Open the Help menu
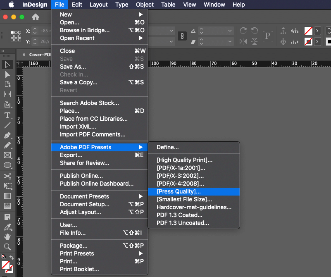Image resolution: width=331 pixels, height=277 pixels. coord(239,5)
